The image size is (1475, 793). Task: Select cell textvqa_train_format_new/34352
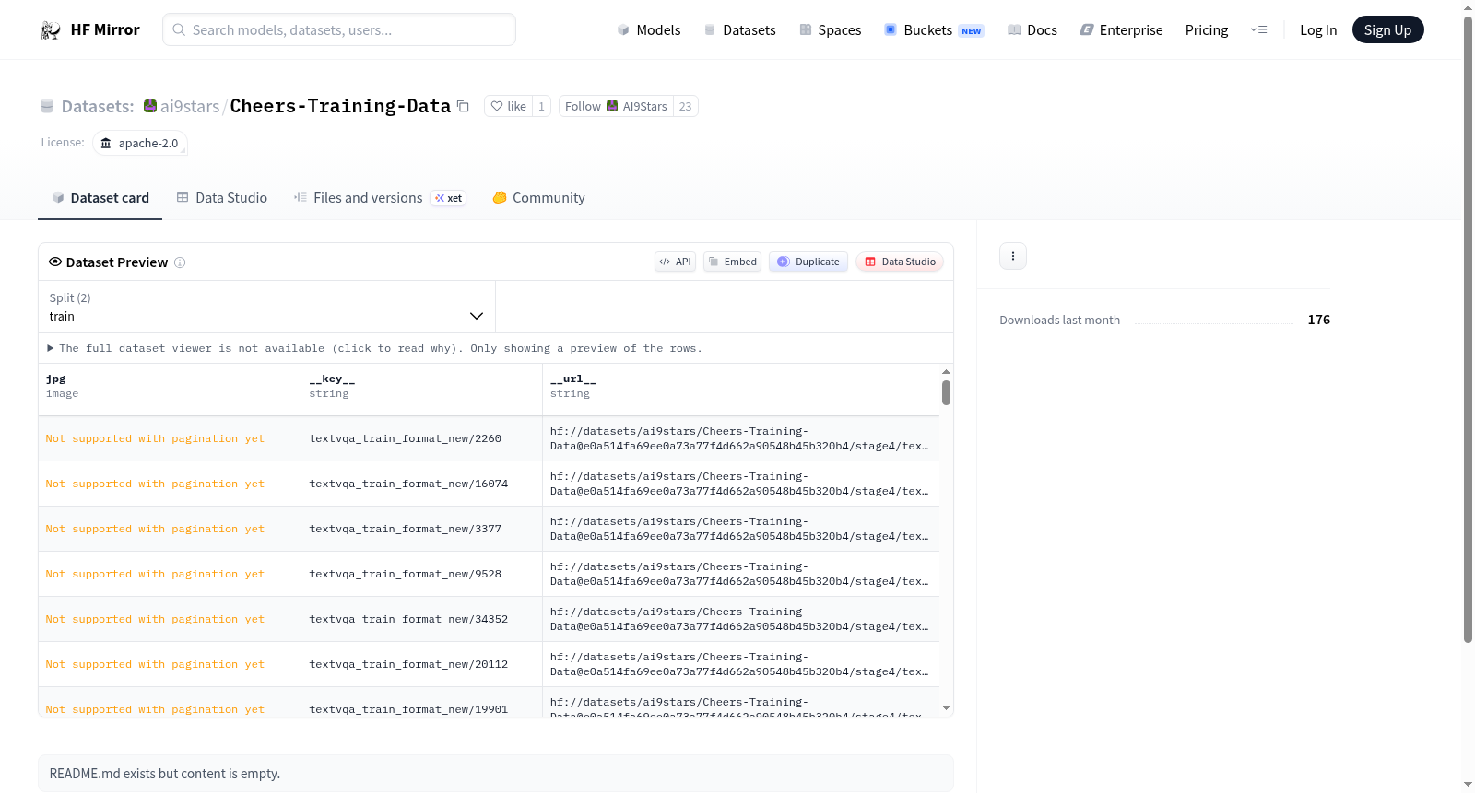click(x=421, y=620)
